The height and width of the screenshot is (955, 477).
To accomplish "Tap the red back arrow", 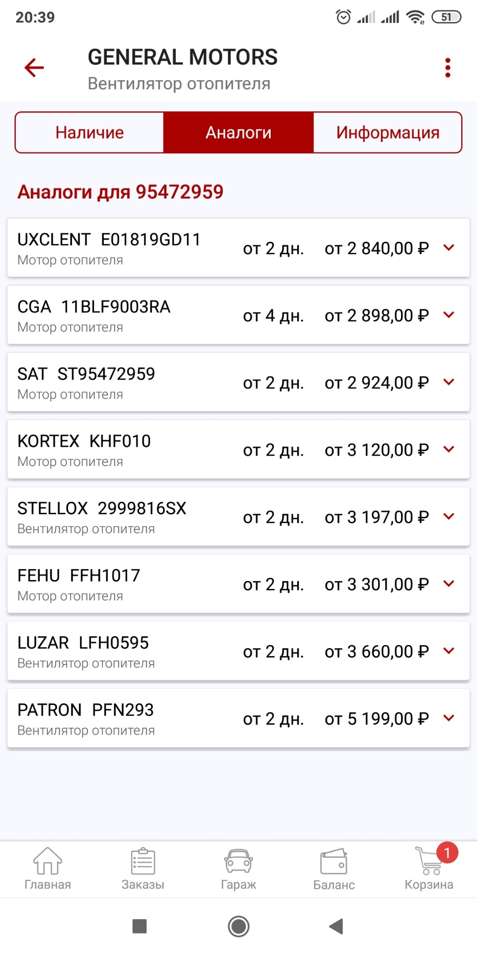I will point(34,68).
